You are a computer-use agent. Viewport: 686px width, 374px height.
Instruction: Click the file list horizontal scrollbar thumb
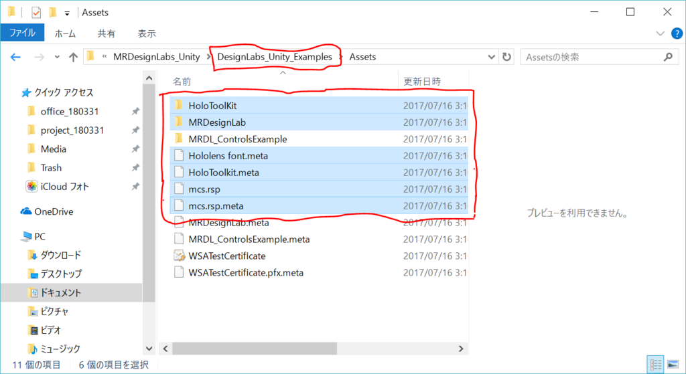[x=255, y=349]
